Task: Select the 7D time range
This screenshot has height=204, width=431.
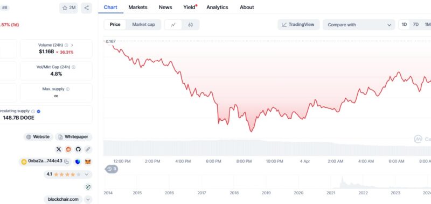Action: pyautogui.click(x=415, y=25)
